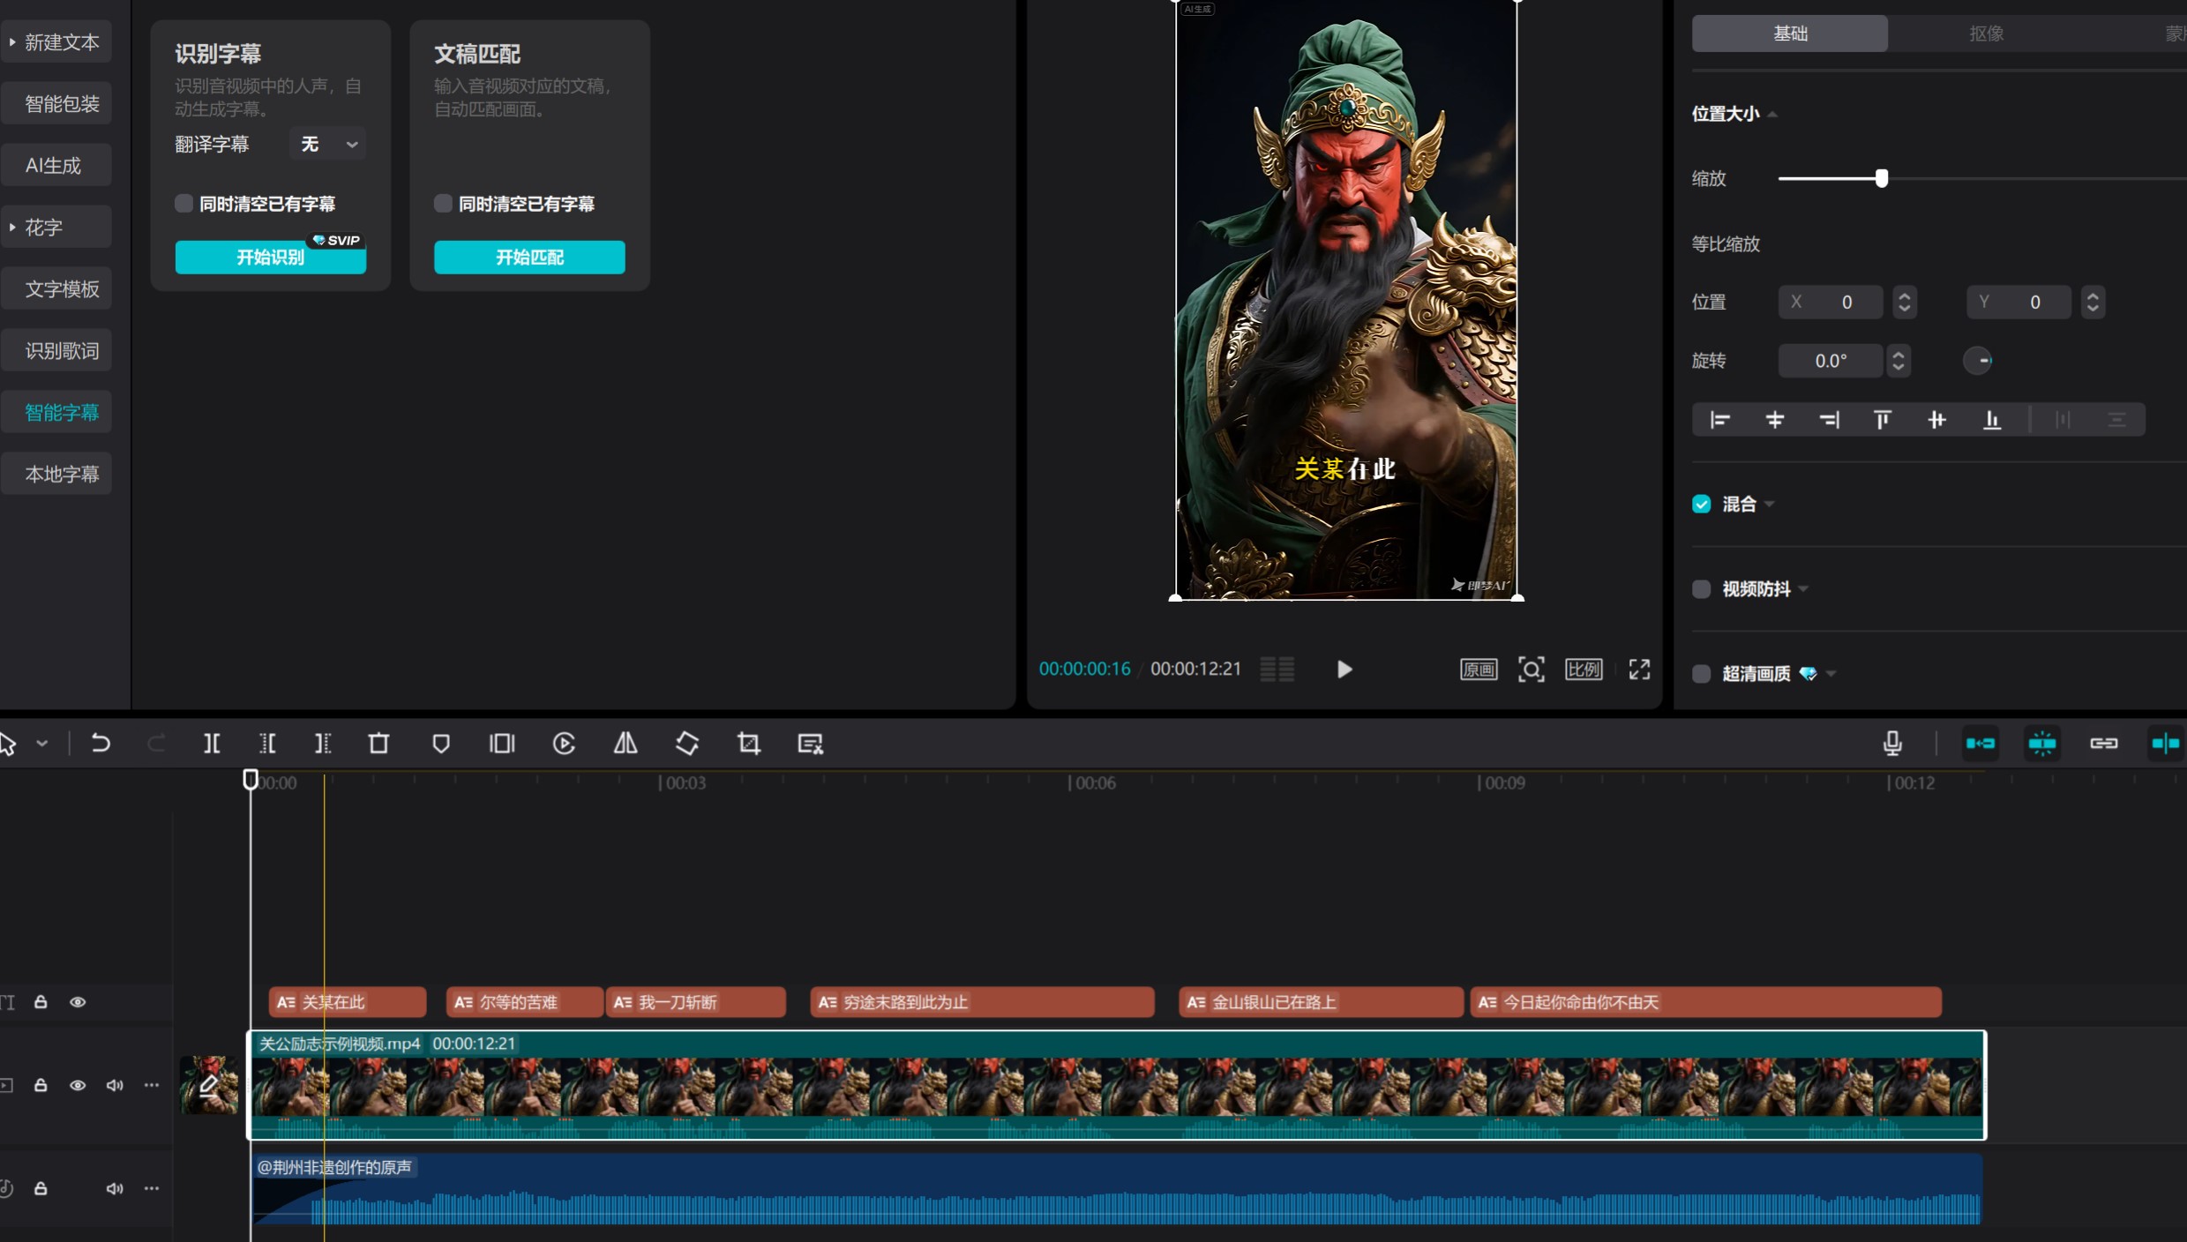This screenshot has width=2187, height=1242.
Task: Enable 视频防抖 checkbox
Action: (x=1702, y=589)
